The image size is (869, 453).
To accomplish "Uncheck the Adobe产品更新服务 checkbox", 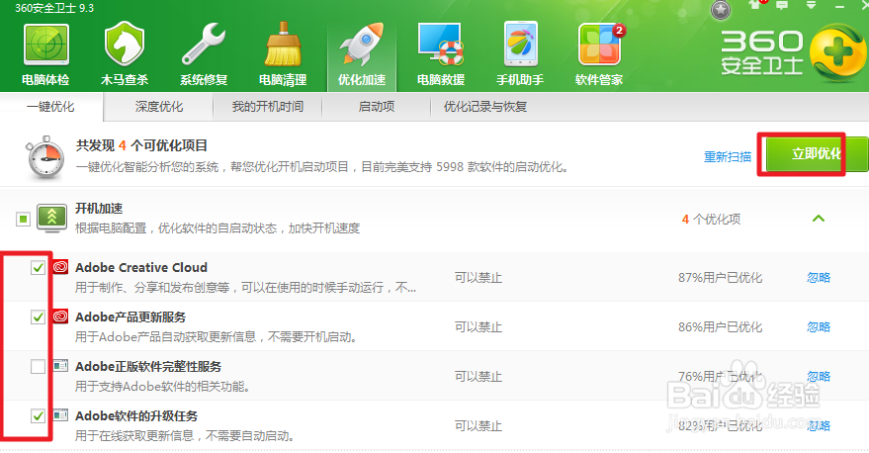I will tap(38, 317).
